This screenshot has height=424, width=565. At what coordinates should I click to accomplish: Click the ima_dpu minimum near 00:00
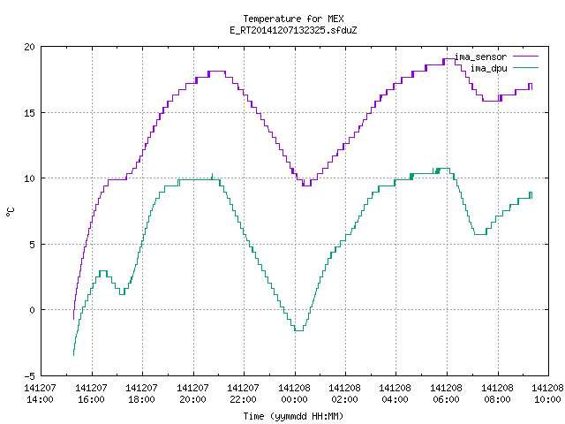click(298, 330)
